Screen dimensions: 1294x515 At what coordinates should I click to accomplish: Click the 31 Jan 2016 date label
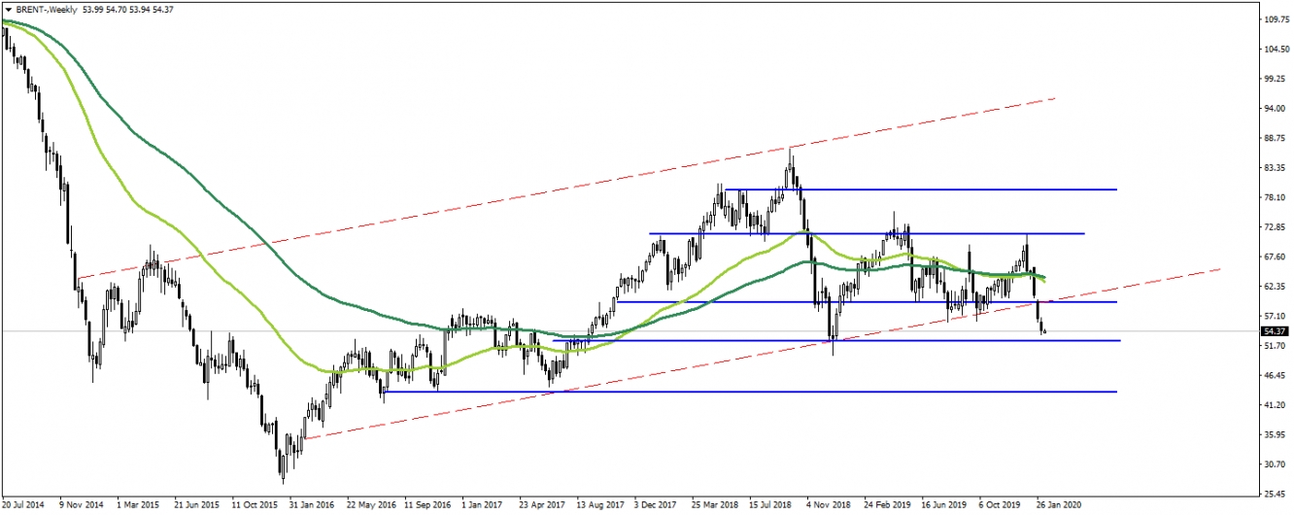pyautogui.click(x=312, y=506)
